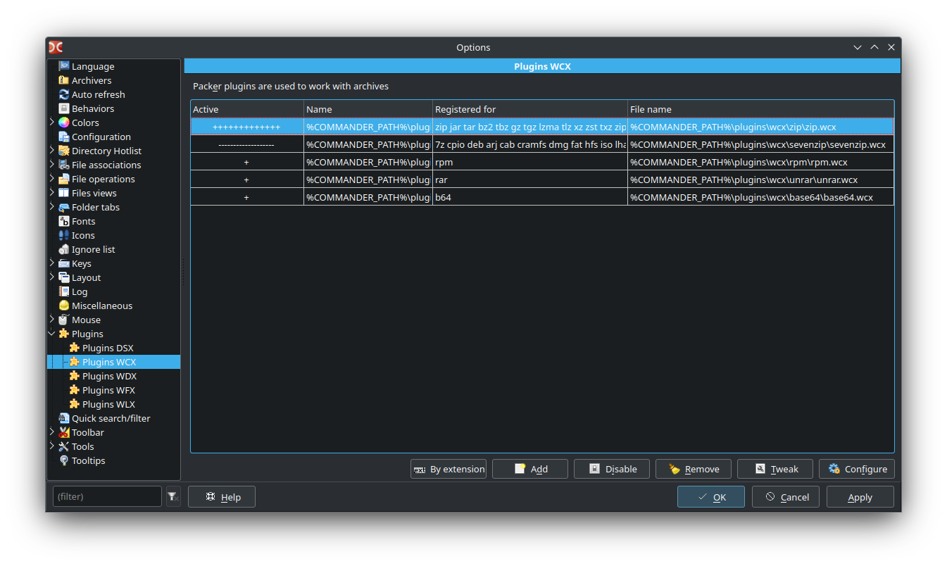Click the Log settings icon
Screen dimensions: 947x566
click(x=63, y=291)
